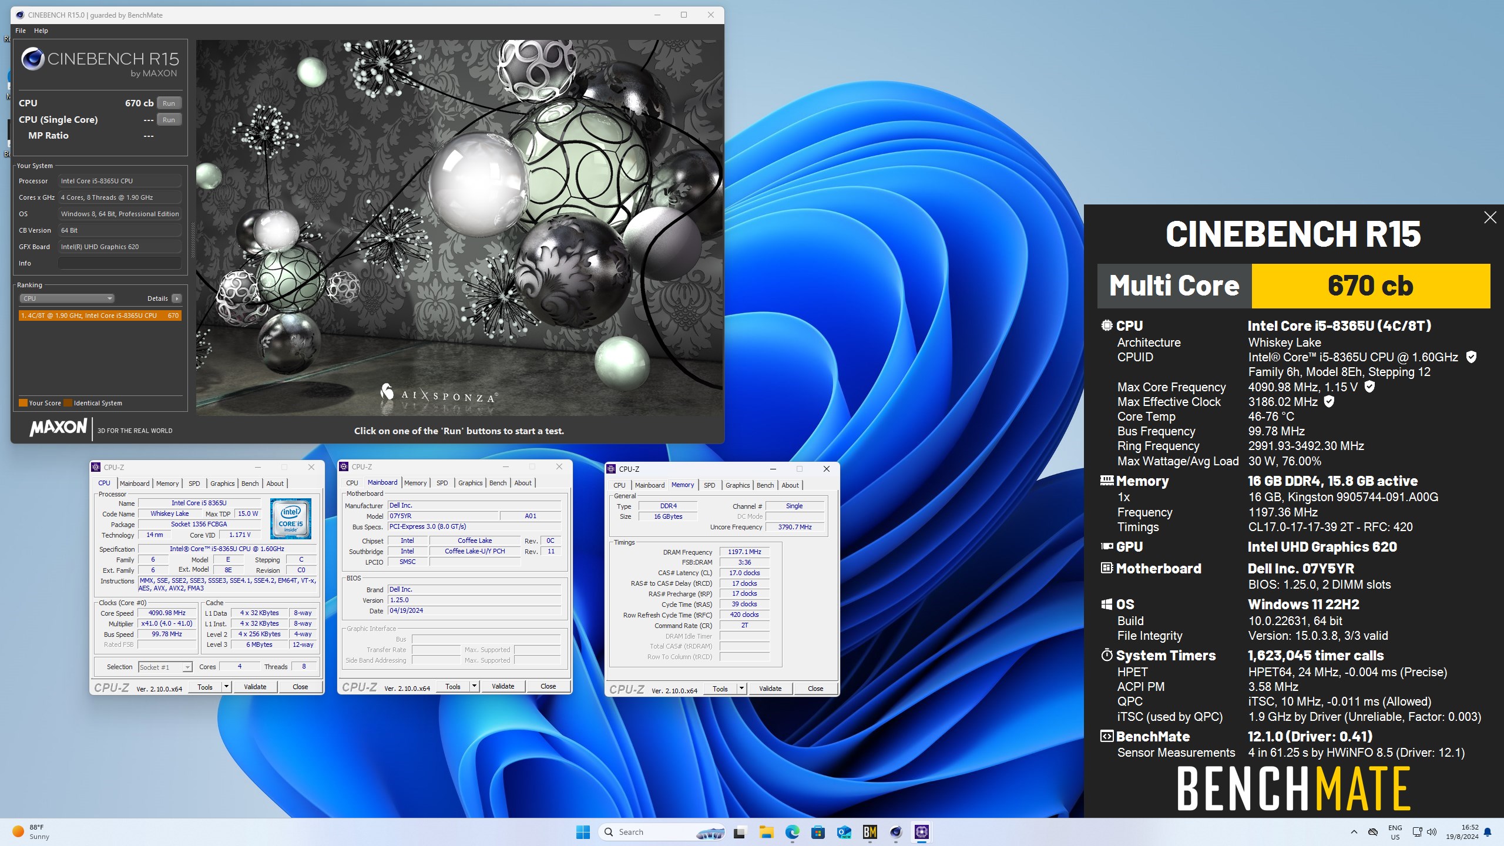Launch Microsoft Edge from the taskbar
This screenshot has width=1504, height=846.
[792, 832]
